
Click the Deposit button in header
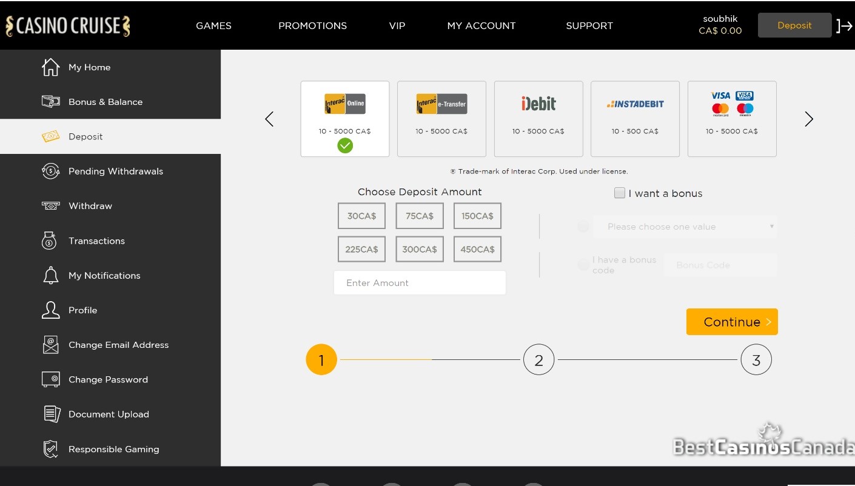794,25
